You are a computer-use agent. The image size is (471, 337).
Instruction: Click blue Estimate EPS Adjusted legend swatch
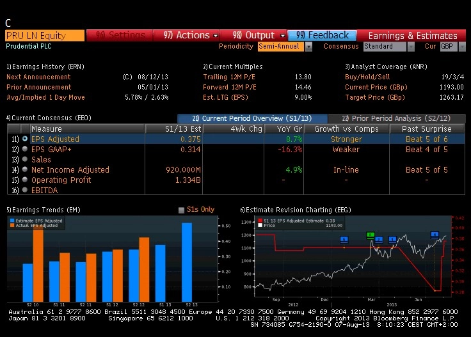tap(12, 221)
